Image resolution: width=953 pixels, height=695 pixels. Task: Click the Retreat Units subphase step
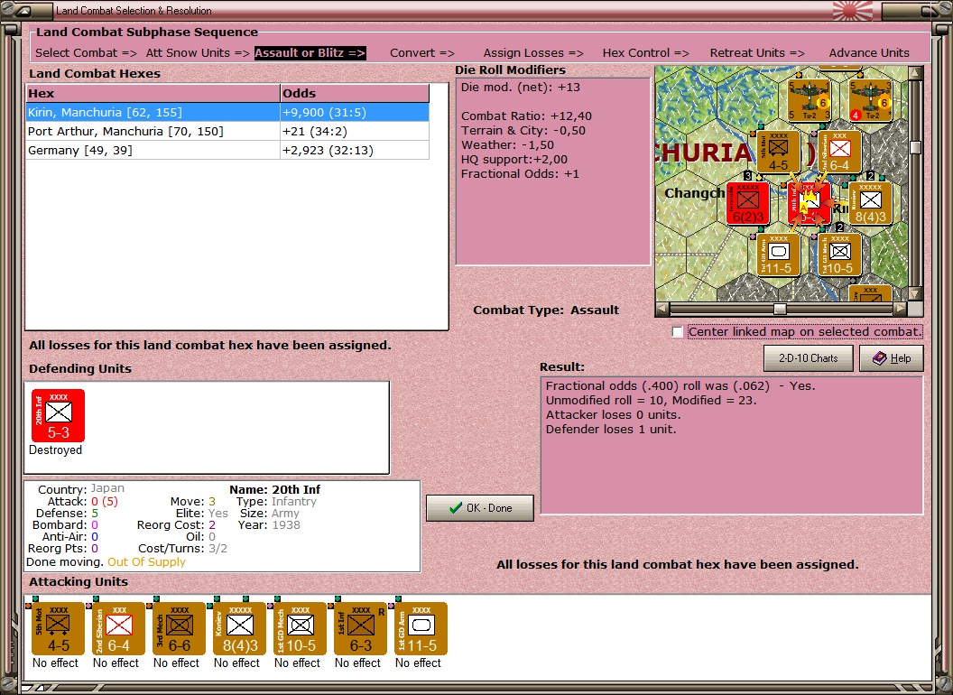(757, 53)
